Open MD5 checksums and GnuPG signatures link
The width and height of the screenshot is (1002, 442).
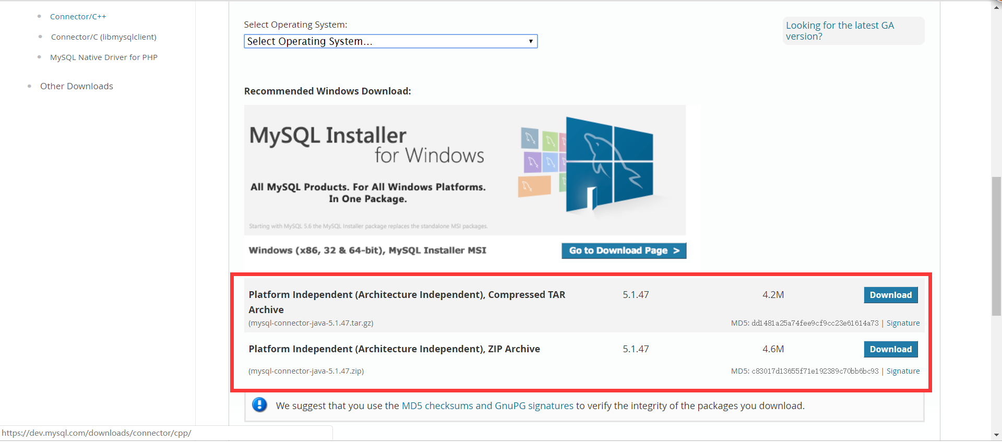point(487,405)
